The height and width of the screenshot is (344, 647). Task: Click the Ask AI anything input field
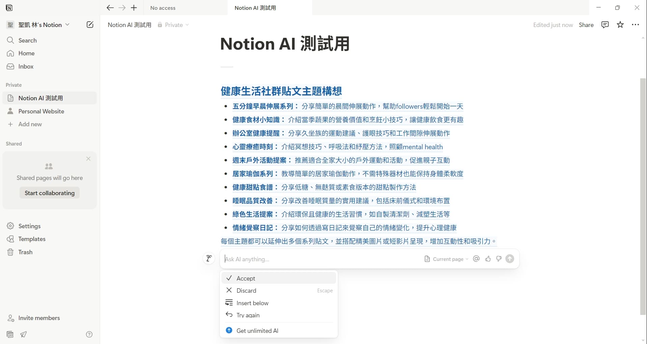(x=304, y=259)
